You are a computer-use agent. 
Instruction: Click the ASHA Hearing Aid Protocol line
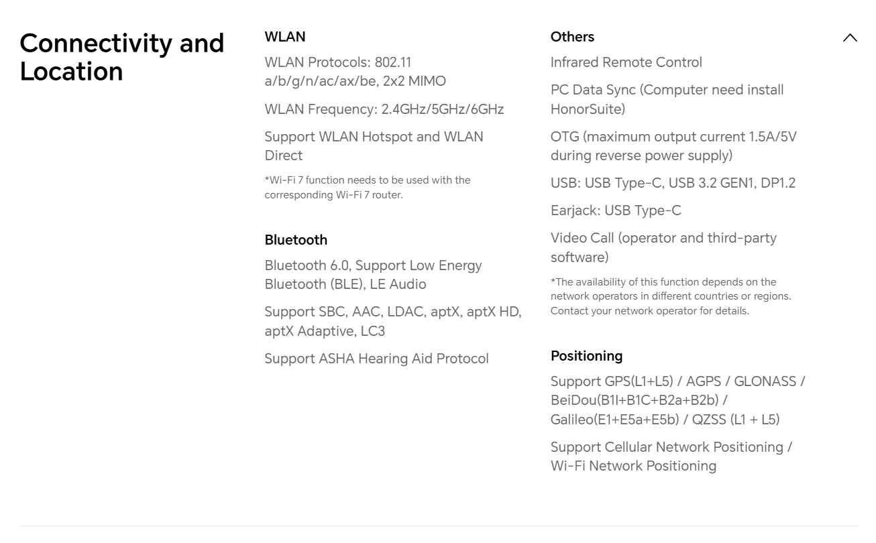(x=376, y=359)
